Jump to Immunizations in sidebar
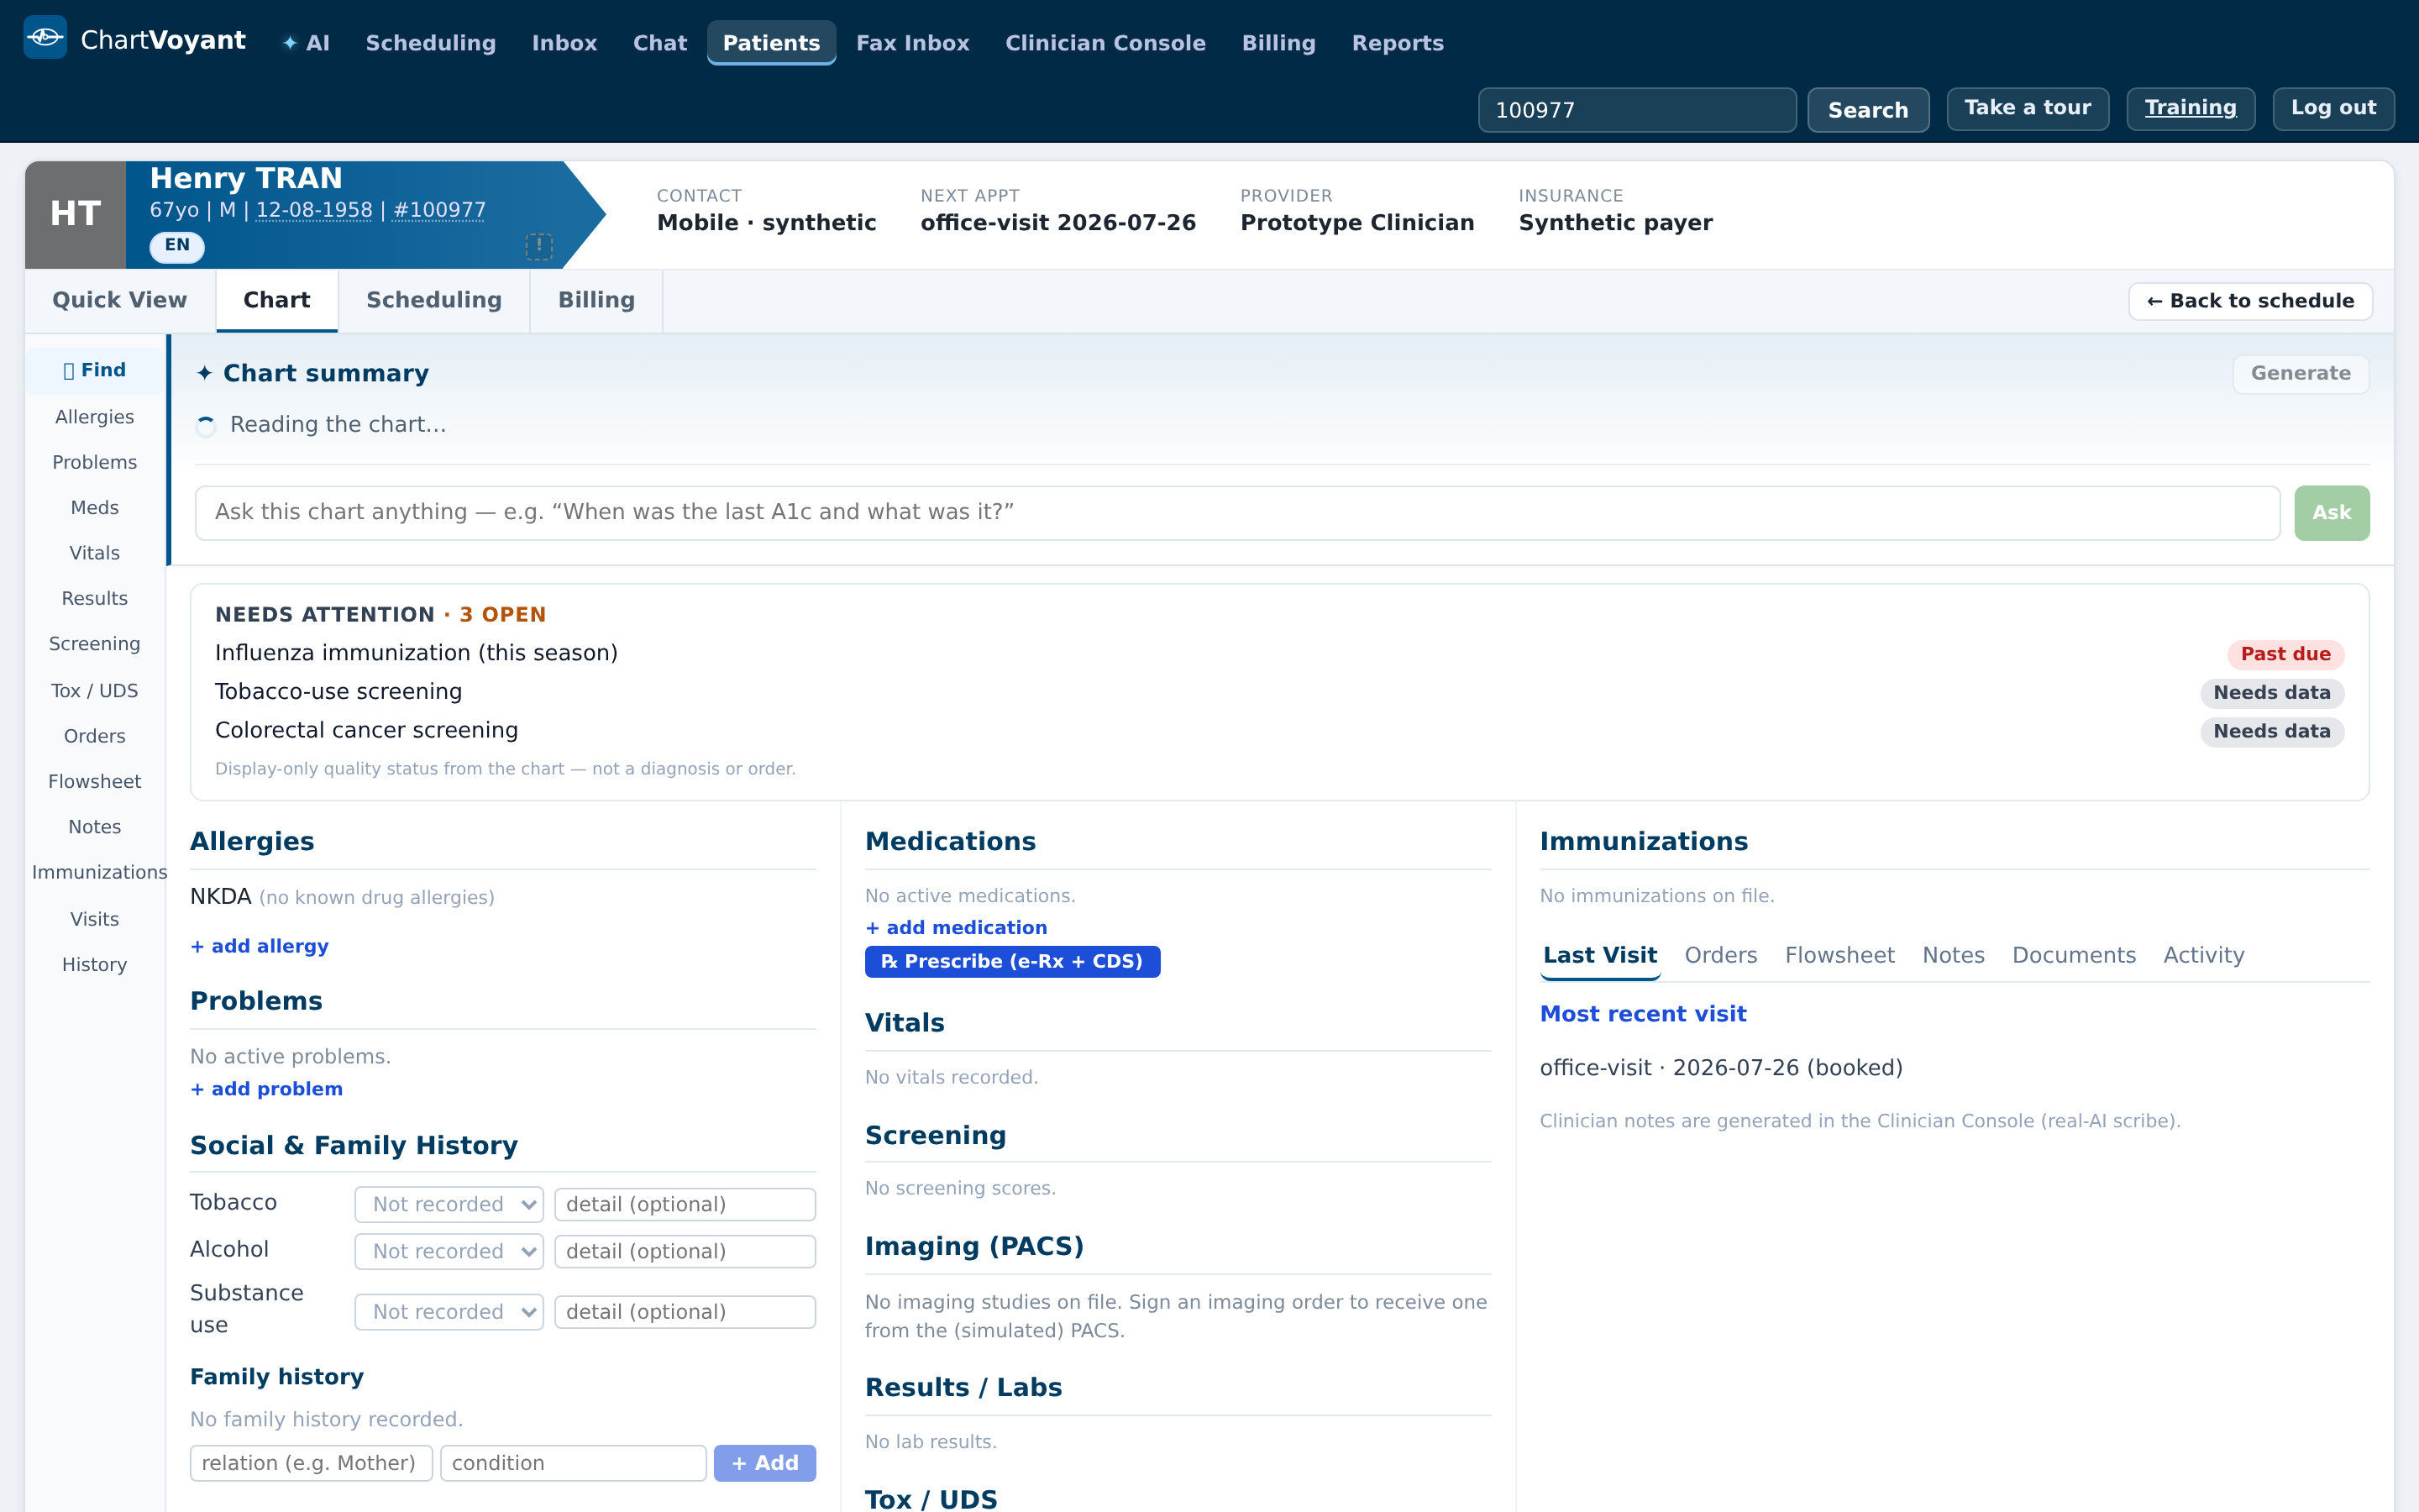Image resolution: width=2419 pixels, height=1512 pixels. [99, 872]
